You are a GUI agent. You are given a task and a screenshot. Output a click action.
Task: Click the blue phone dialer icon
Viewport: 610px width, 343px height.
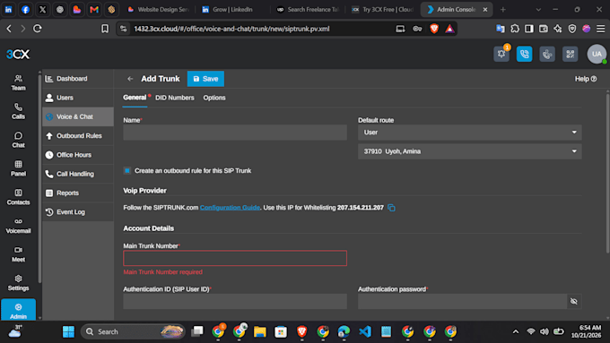click(524, 54)
